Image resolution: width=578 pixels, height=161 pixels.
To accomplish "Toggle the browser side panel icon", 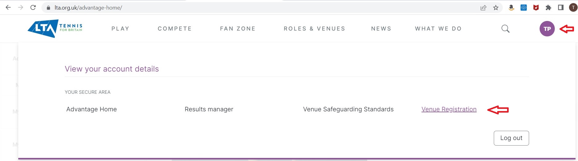I will click(x=561, y=8).
